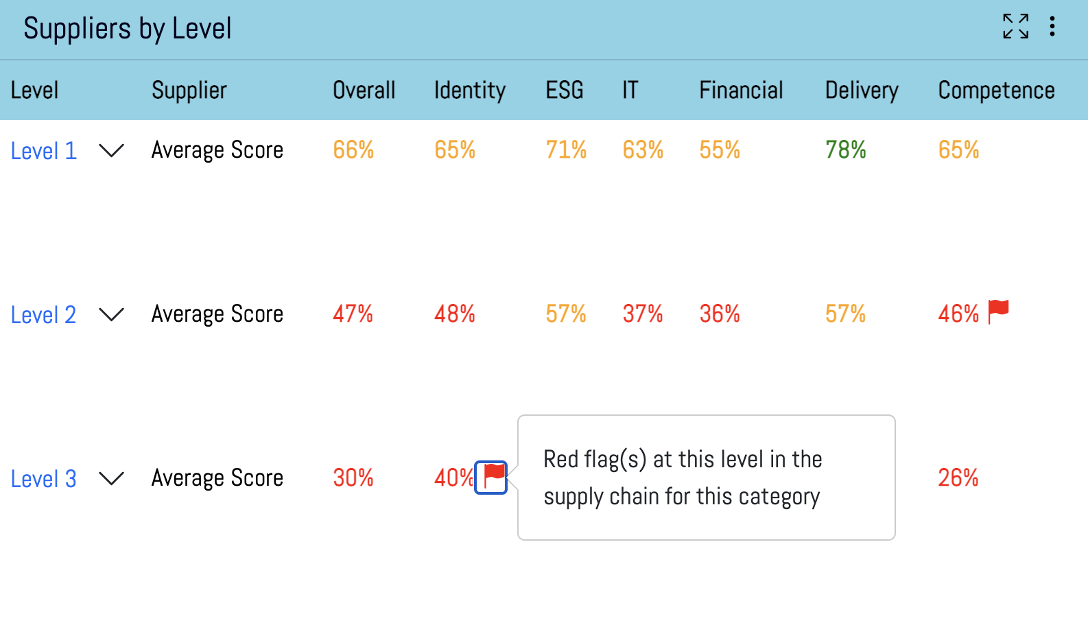Click the red flag next to Level 3 Identity
This screenshot has height=634, width=1088.
491,477
